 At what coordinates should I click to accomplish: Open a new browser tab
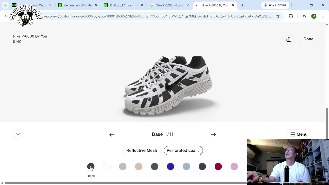coord(242,5)
